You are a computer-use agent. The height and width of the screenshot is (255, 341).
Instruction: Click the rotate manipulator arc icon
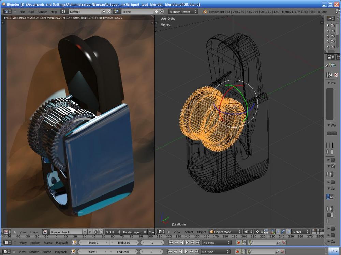tap(283, 232)
